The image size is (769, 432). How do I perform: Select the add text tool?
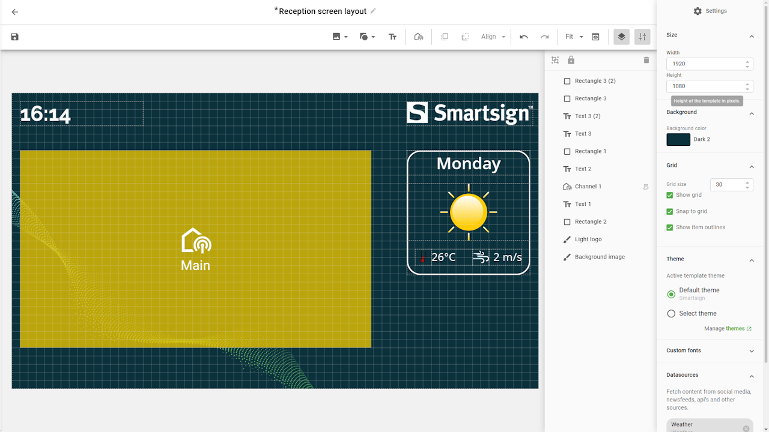coord(392,37)
